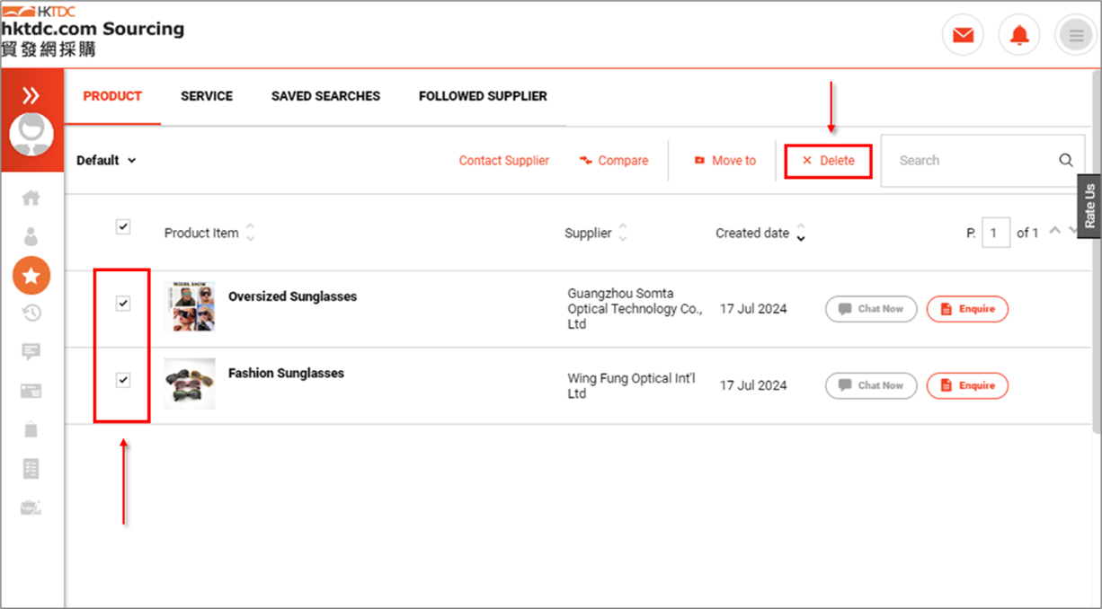Open the hamburger menu icon
The width and height of the screenshot is (1102, 609).
(x=1075, y=36)
